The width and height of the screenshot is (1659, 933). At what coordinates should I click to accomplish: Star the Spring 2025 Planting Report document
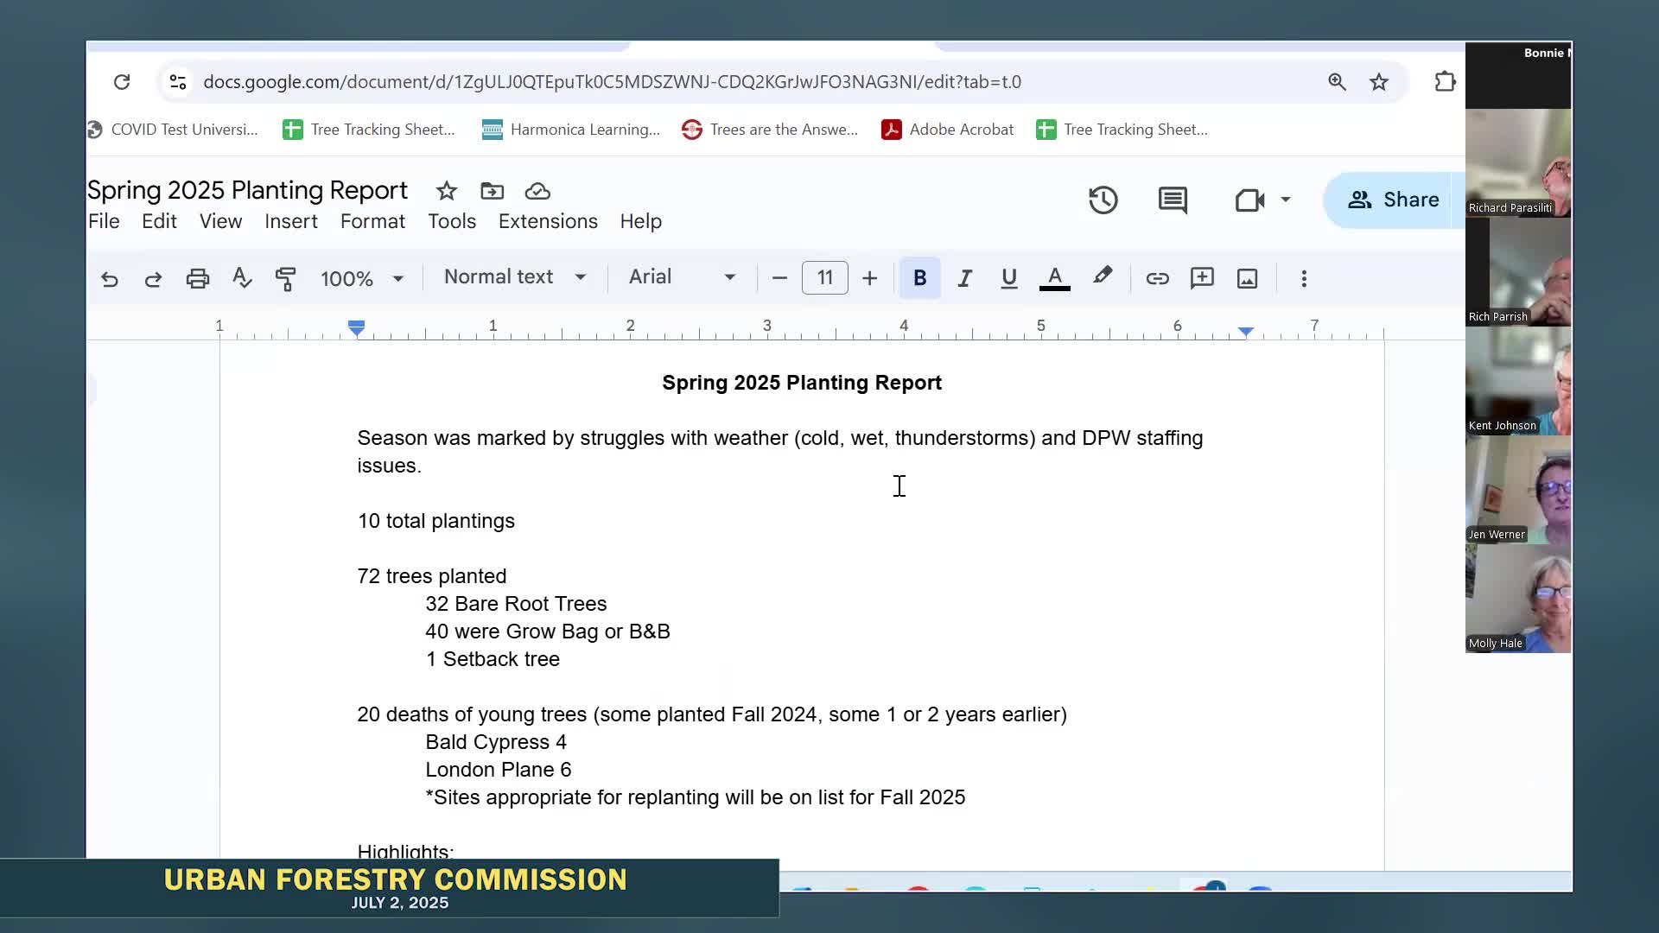pos(446,191)
